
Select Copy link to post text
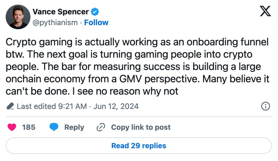(141, 127)
